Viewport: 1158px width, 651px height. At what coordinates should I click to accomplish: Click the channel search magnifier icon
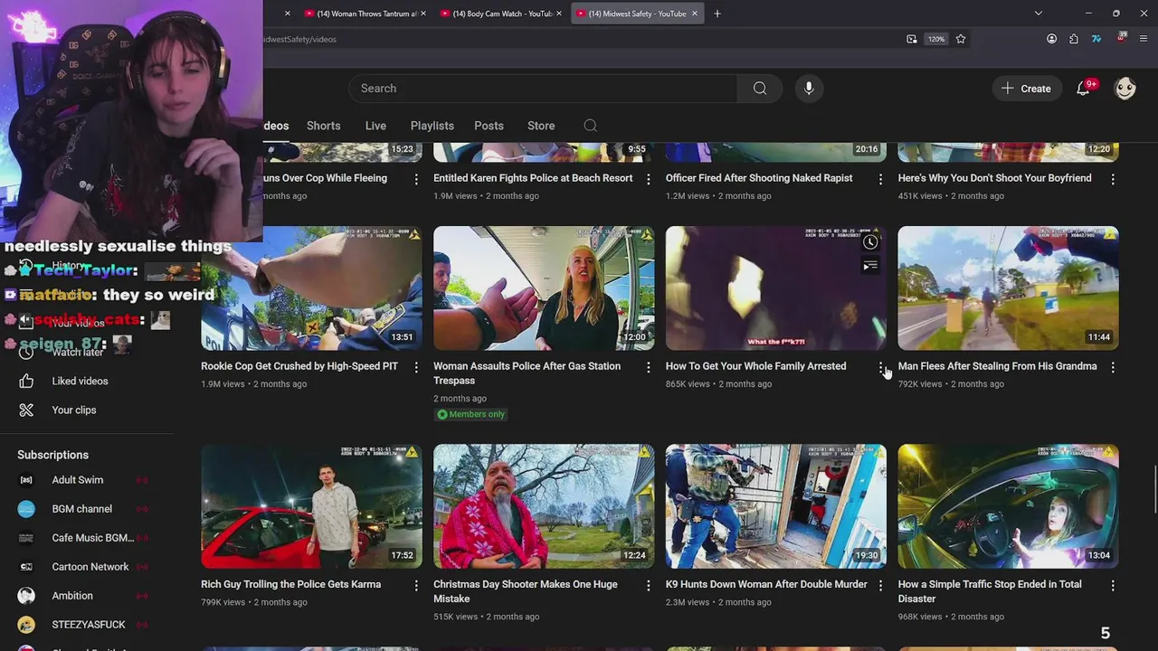pos(590,126)
